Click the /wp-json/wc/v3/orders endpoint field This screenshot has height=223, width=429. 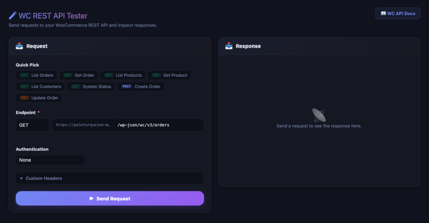159,125
